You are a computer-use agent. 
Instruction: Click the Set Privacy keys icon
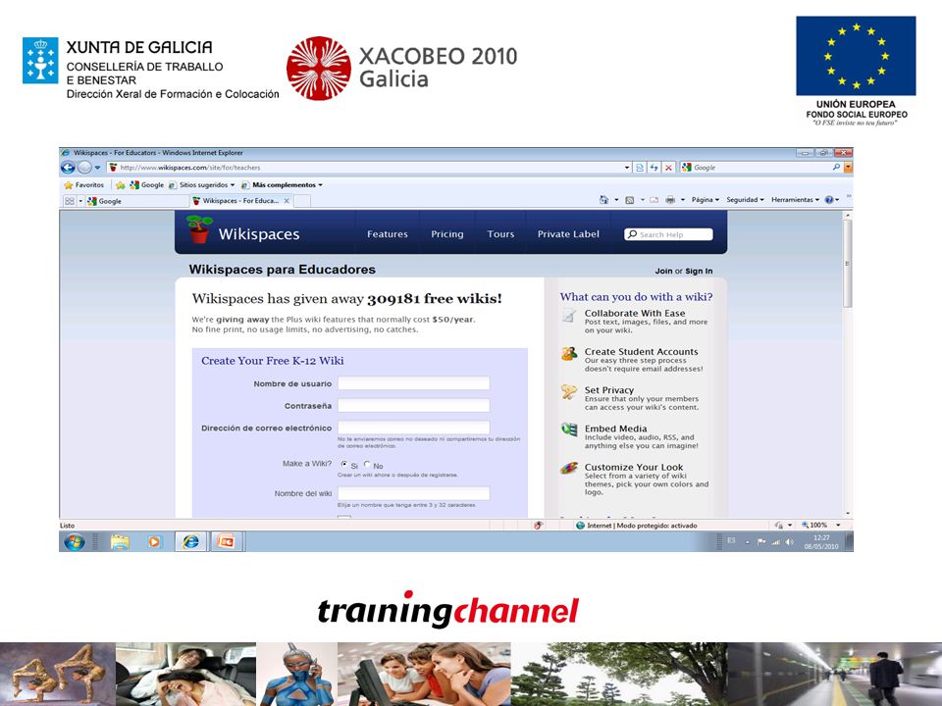569,392
